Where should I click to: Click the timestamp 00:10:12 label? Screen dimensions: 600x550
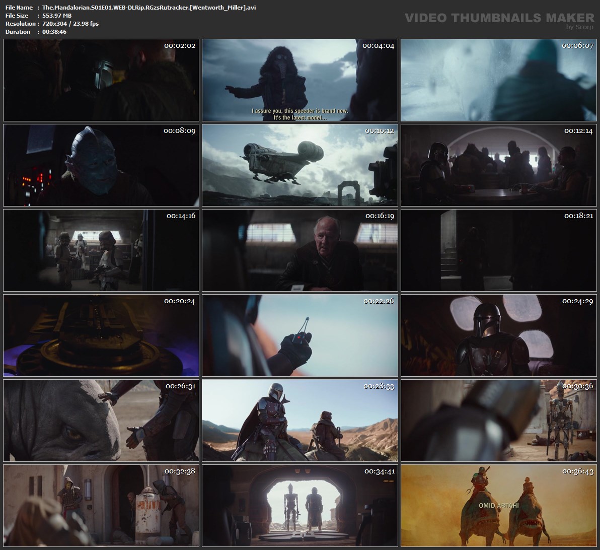[379, 131]
